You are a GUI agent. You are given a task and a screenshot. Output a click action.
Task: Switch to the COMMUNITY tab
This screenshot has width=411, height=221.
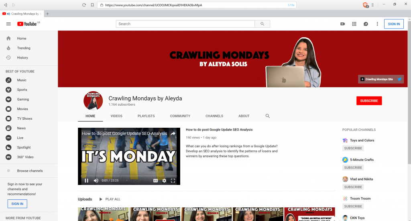click(x=180, y=116)
